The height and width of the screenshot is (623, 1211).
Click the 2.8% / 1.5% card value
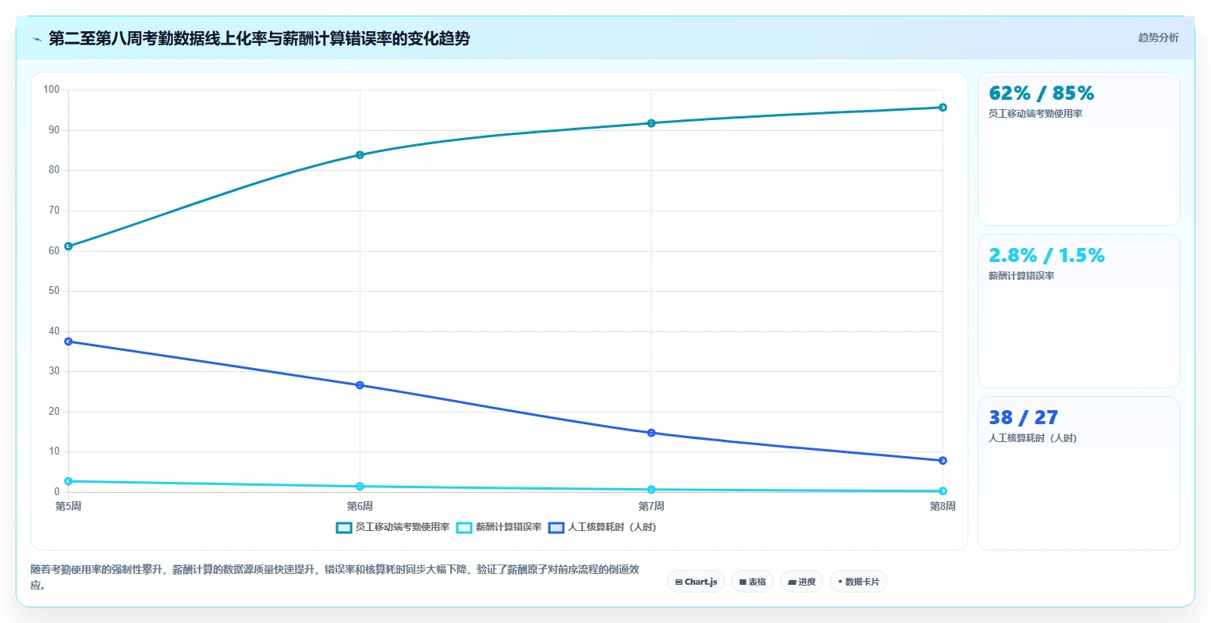coord(1046,256)
